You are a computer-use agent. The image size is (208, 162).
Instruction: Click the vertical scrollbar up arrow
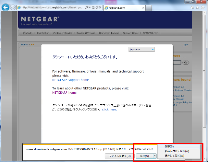[204, 13]
